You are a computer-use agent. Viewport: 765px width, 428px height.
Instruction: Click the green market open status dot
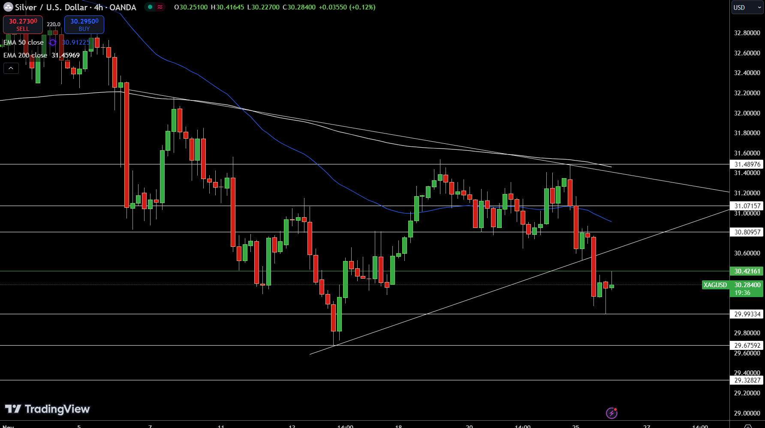click(150, 7)
